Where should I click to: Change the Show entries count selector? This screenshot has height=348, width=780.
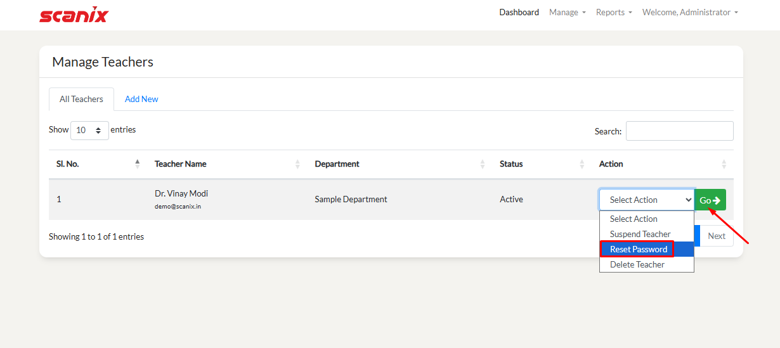pos(89,130)
